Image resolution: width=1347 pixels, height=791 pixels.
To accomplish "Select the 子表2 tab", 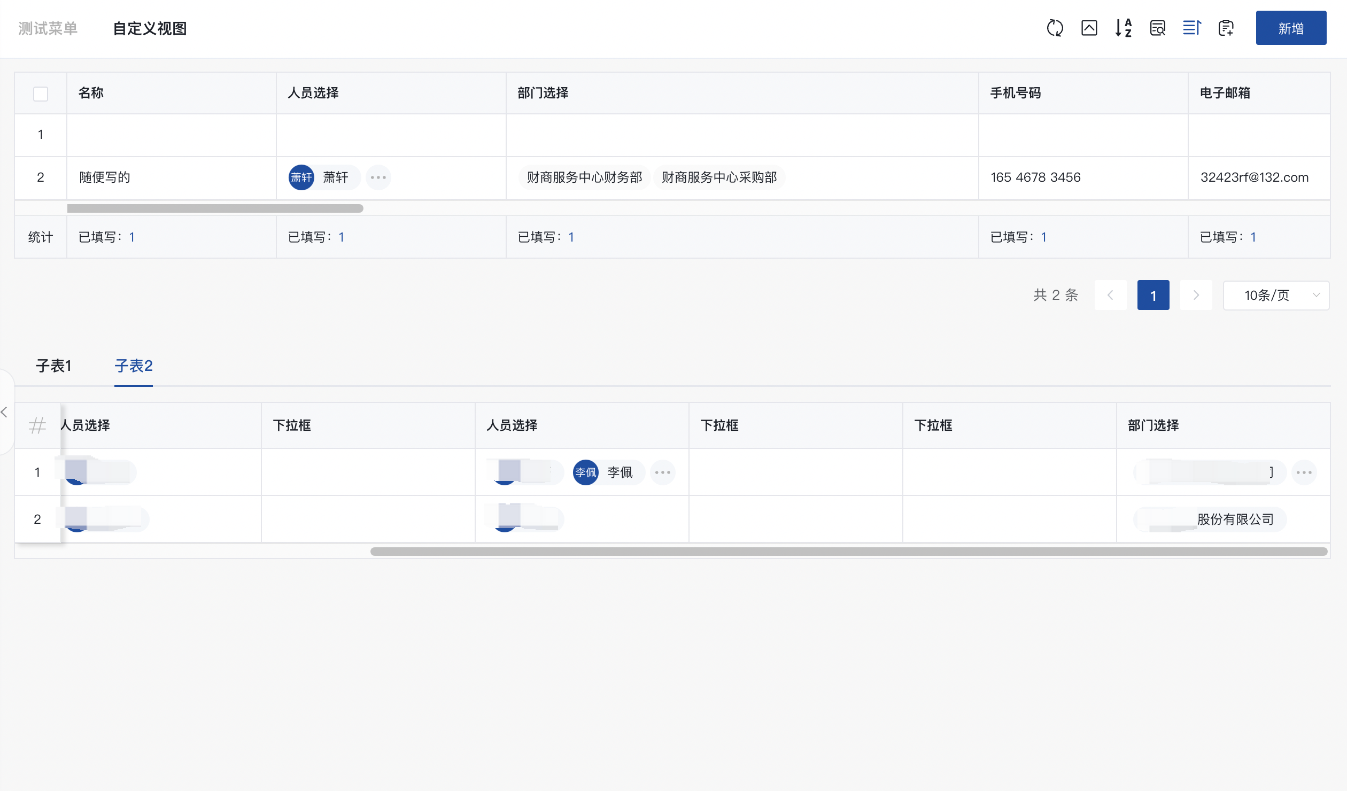I will click(134, 366).
